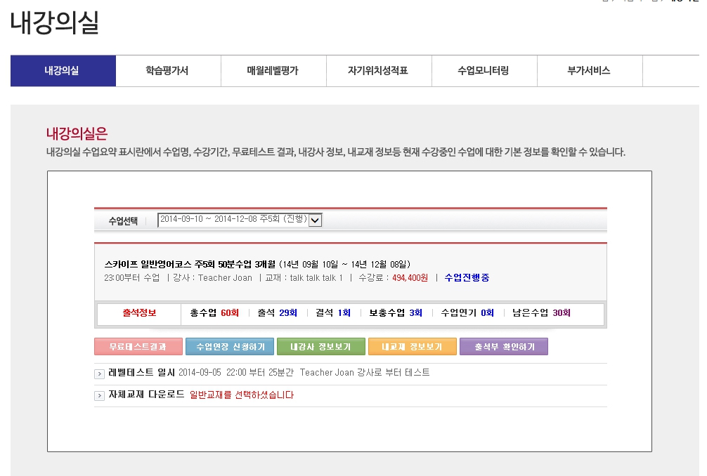
Task: Open the 수업모니터링 tab
Action: coord(484,71)
